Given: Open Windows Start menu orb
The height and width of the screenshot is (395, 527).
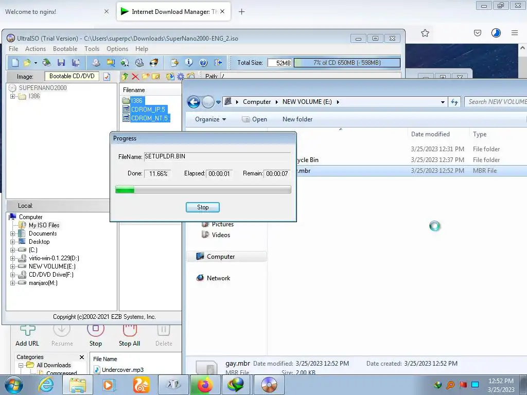Looking at the screenshot, I should pos(14,385).
